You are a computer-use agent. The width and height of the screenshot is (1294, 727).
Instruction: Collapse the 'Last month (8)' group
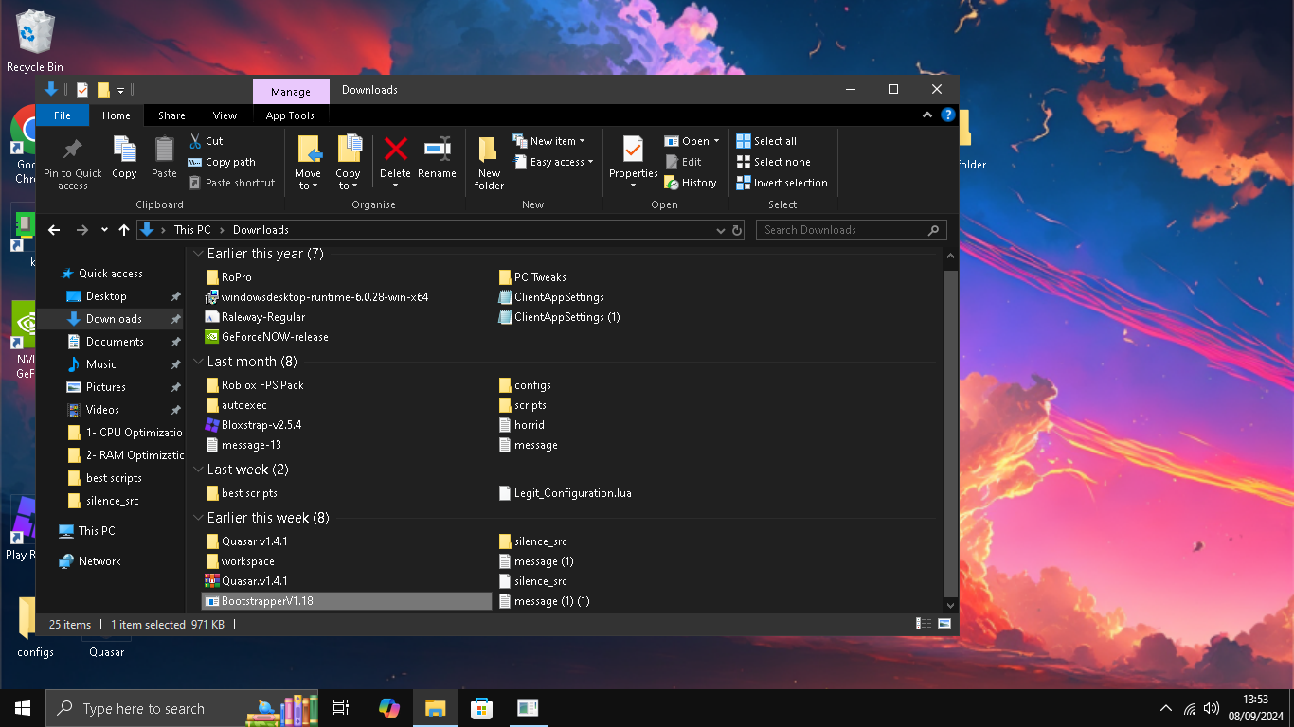[198, 362]
